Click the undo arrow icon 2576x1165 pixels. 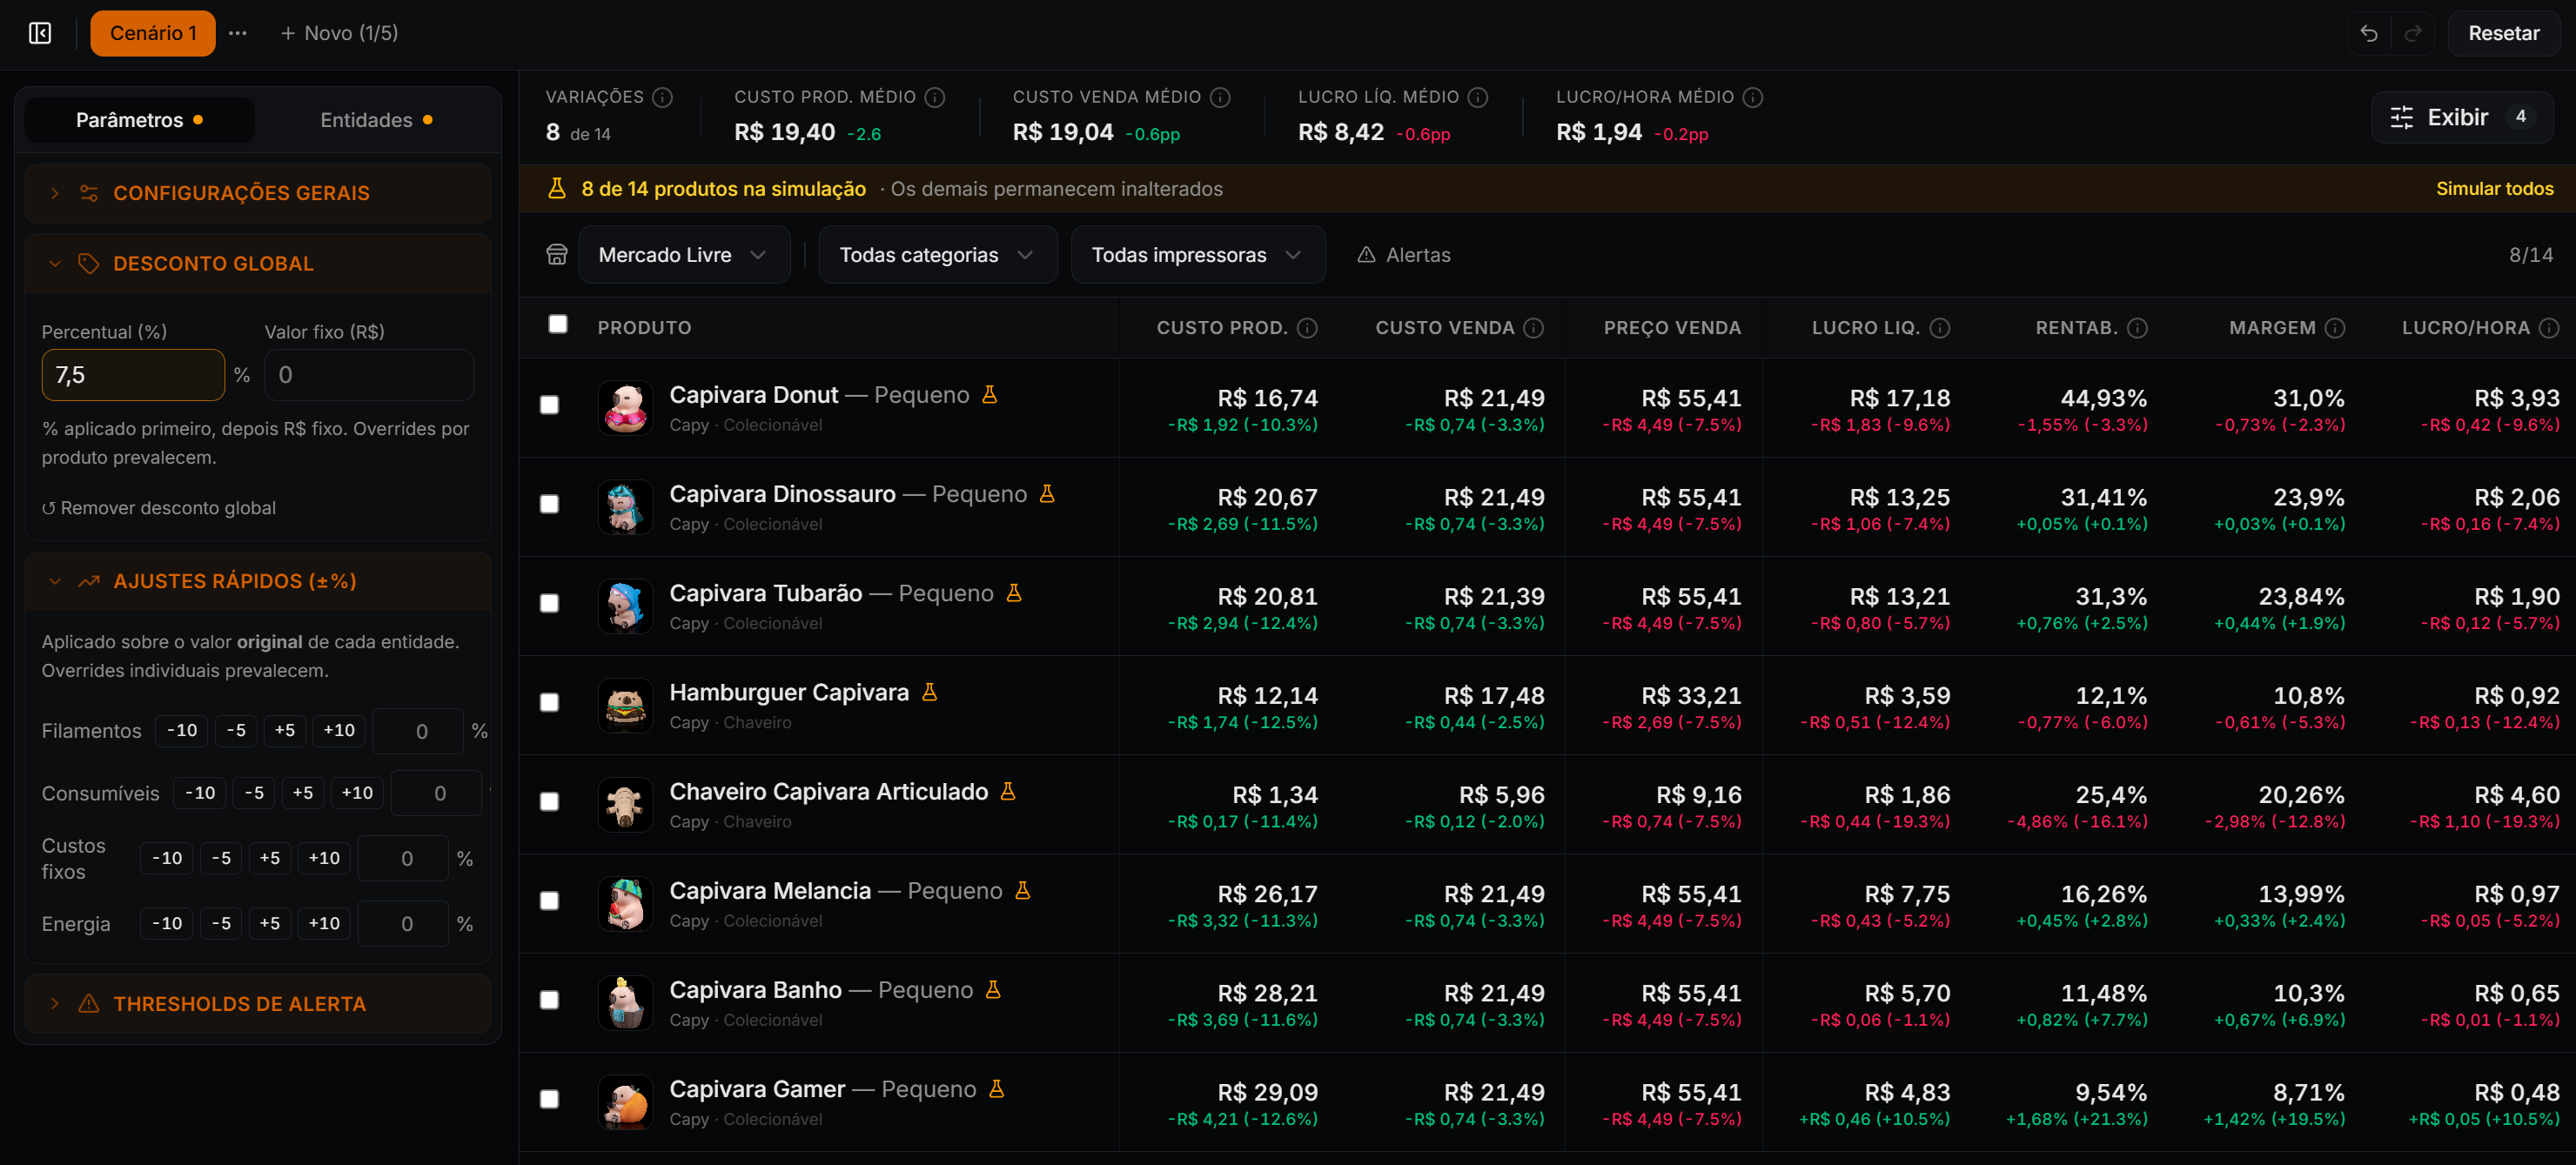coord(2368,33)
